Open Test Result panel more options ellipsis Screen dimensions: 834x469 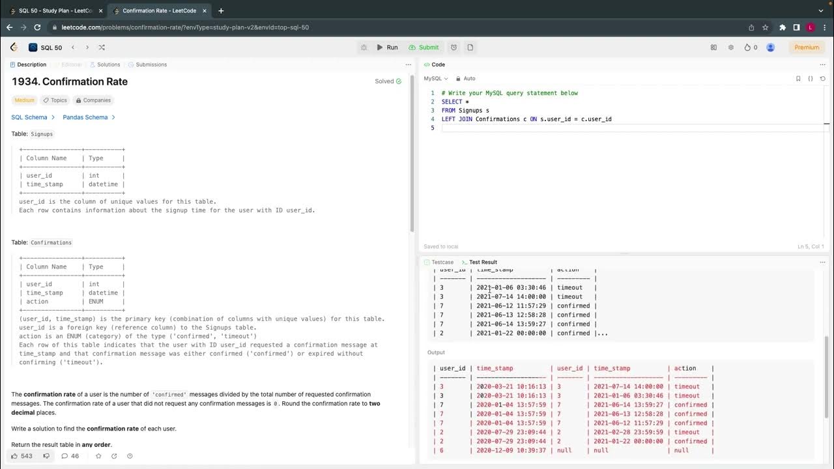(822, 262)
